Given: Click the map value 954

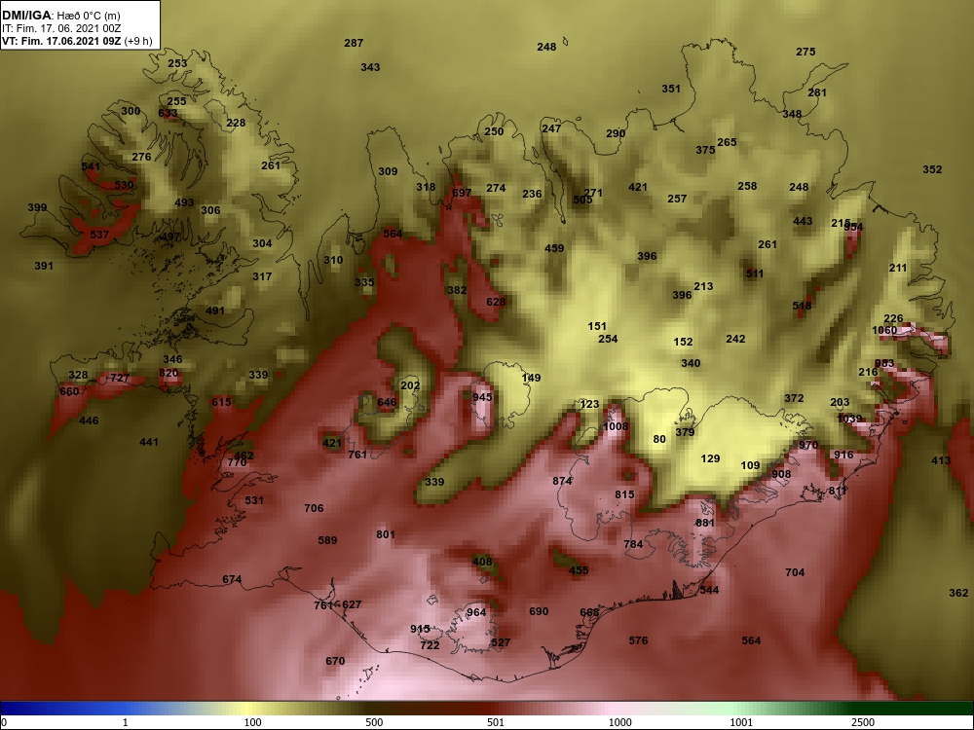Looking at the screenshot, I should (x=853, y=227).
